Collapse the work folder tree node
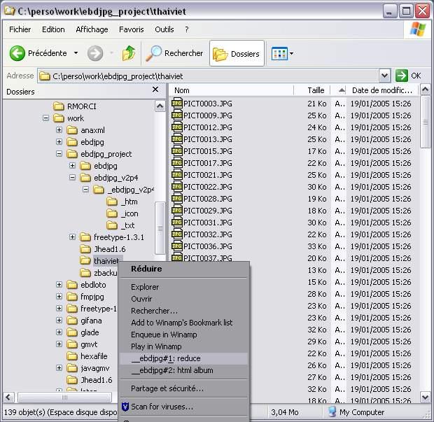 [x=45, y=118]
